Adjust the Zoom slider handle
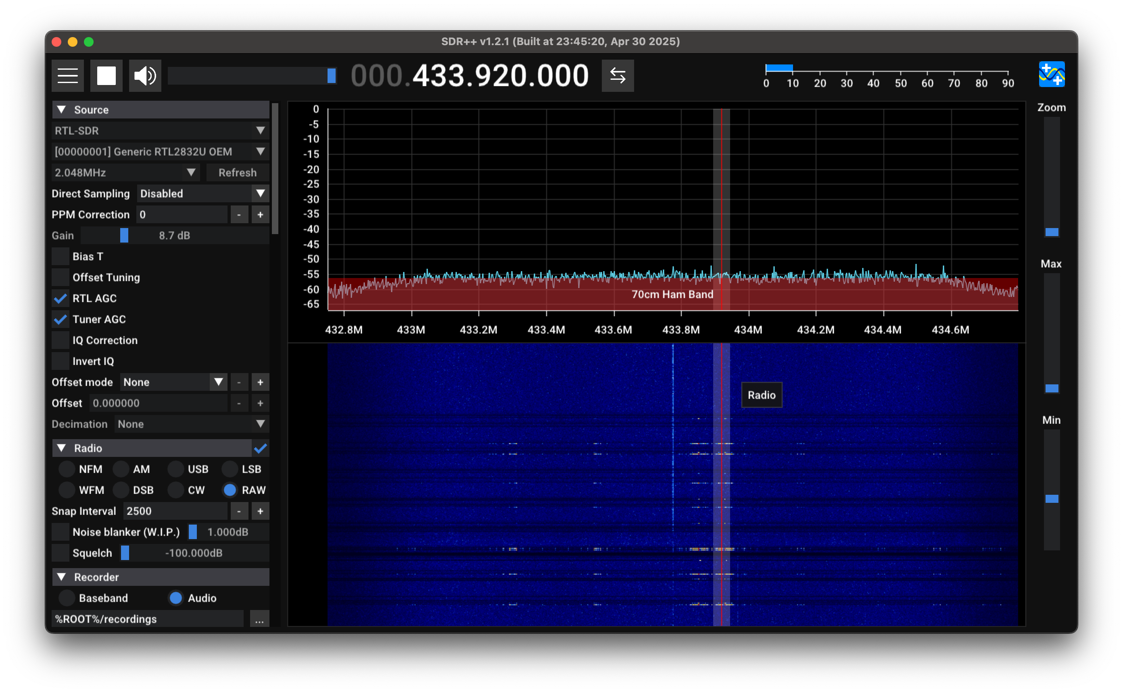 pos(1052,232)
